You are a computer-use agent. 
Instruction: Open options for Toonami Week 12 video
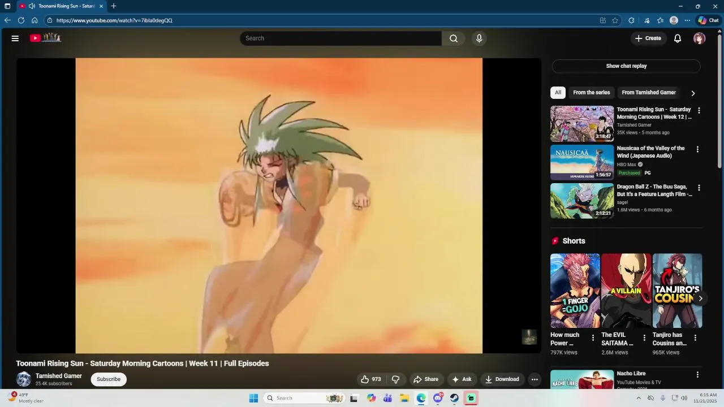[x=699, y=111]
